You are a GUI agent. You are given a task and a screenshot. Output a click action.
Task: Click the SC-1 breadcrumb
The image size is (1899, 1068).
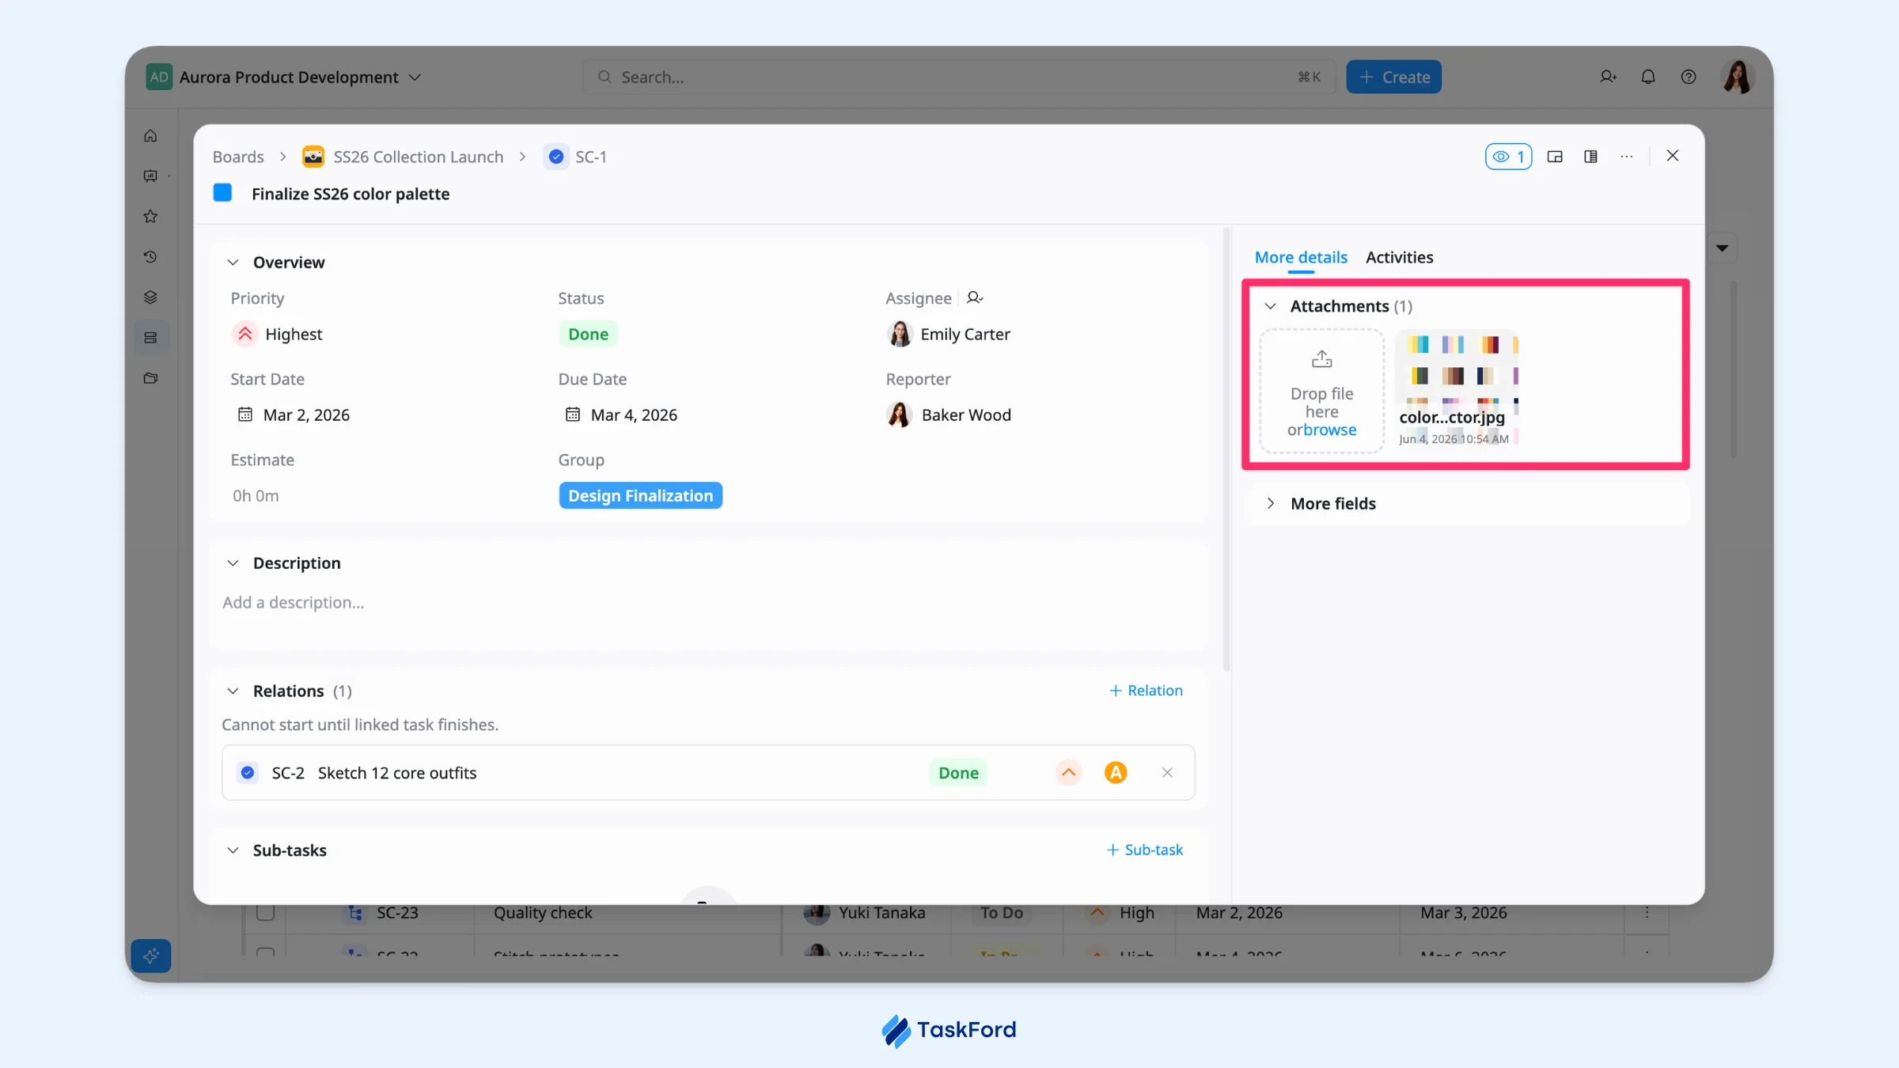(591, 157)
